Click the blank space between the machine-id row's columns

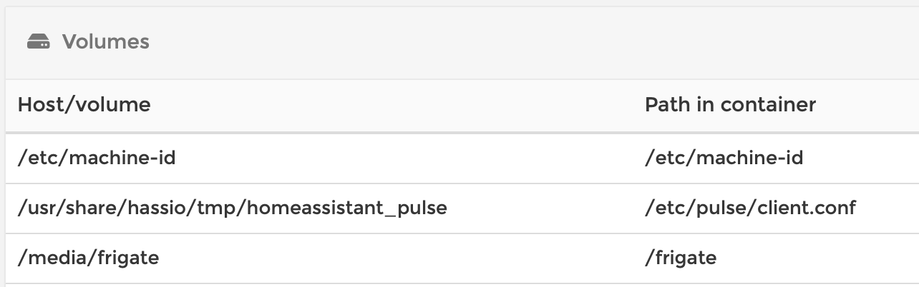tap(409, 158)
